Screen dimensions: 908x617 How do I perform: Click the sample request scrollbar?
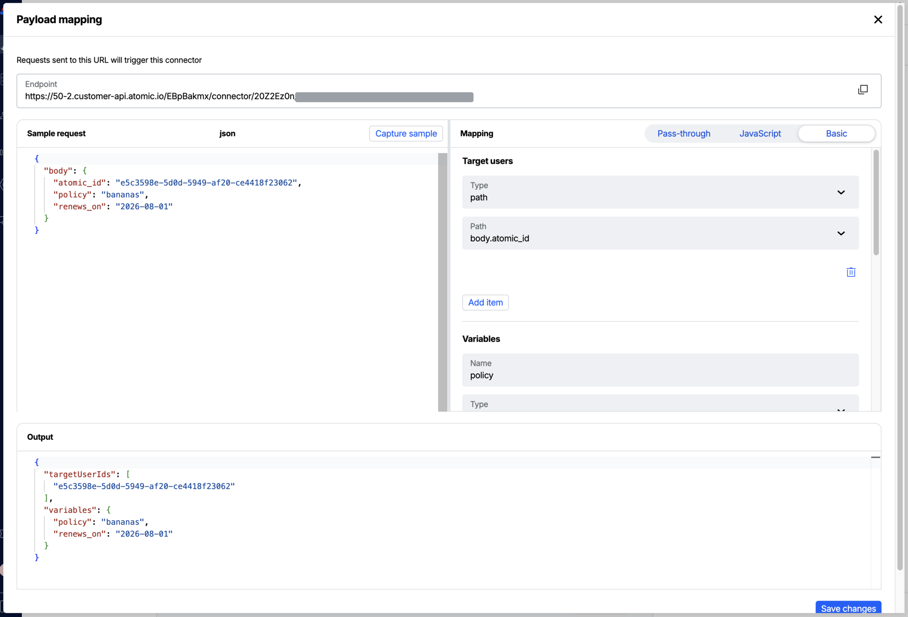(443, 282)
